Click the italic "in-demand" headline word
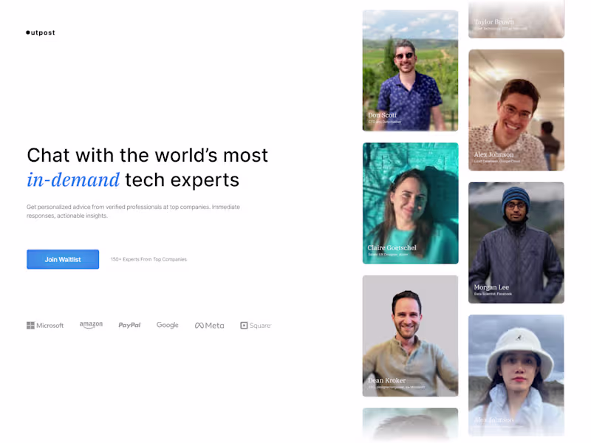 tap(73, 179)
